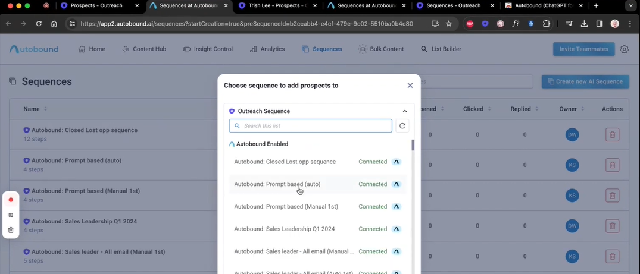Image resolution: width=640 pixels, height=274 pixels.
Task: Switch to Sequences - Outreach browser tab
Action: [455, 6]
